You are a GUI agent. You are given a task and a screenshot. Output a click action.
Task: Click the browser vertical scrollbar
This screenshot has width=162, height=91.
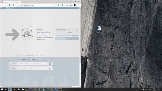(80, 35)
